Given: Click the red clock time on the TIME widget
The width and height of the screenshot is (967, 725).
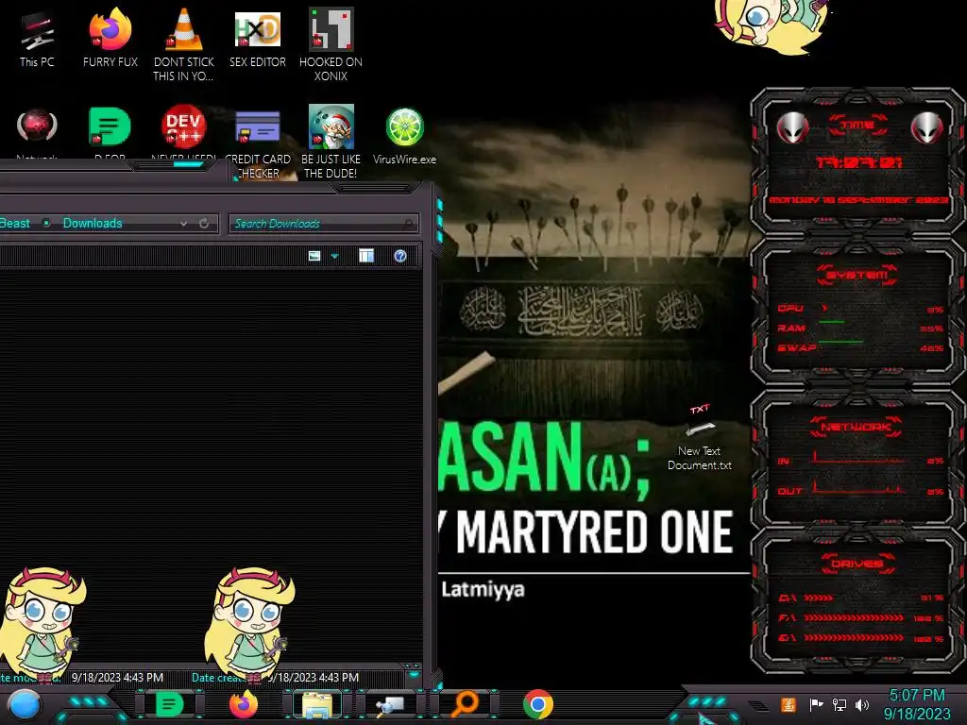Looking at the screenshot, I should click(x=858, y=162).
